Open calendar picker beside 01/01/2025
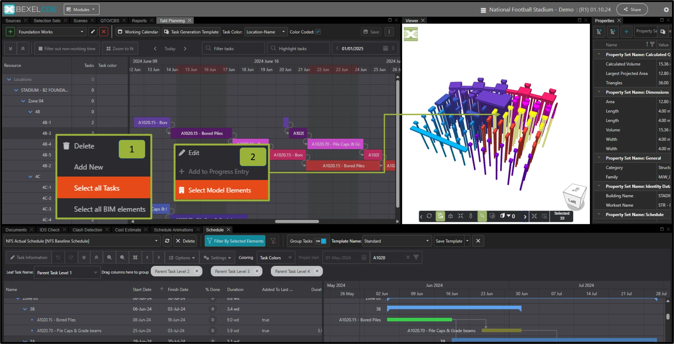The image size is (674, 344). pos(385,48)
